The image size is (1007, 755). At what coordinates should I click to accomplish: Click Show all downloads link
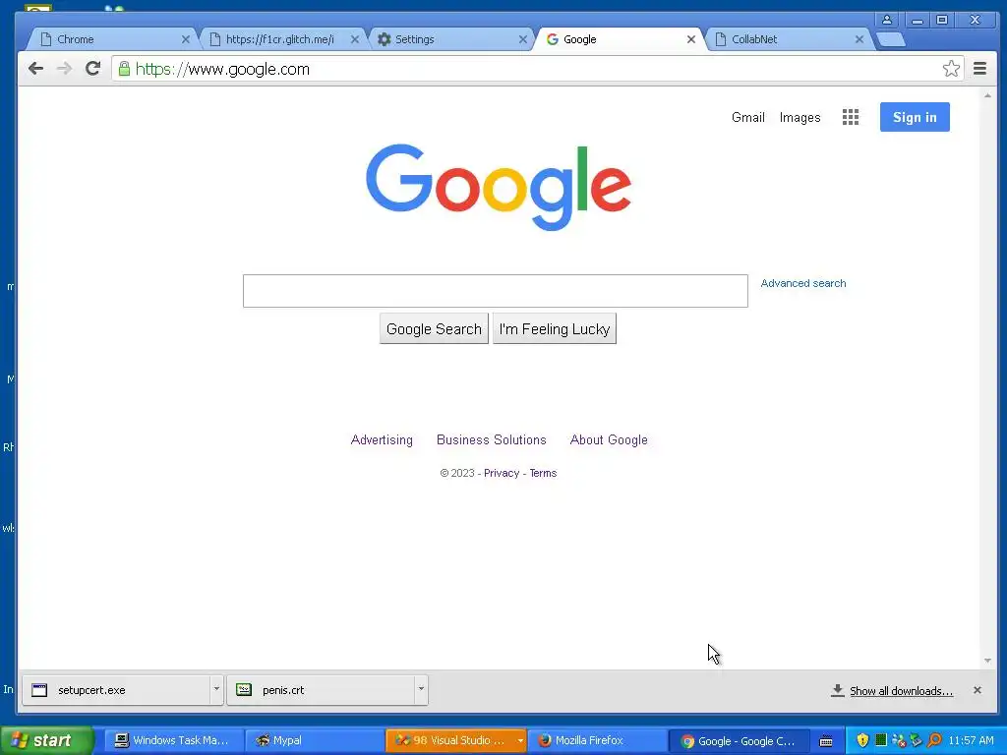pyautogui.click(x=901, y=691)
